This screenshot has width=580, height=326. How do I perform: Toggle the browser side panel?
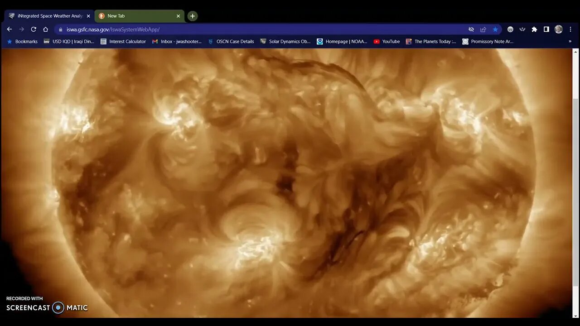point(546,29)
